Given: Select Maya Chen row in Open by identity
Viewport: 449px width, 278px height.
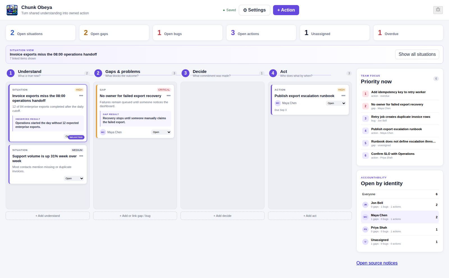Looking at the screenshot, I should pos(400,217).
